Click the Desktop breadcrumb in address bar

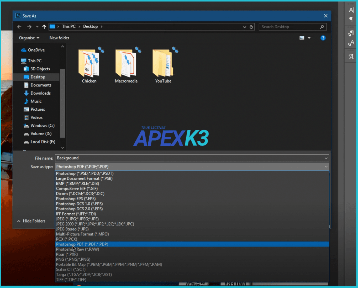[90, 27]
